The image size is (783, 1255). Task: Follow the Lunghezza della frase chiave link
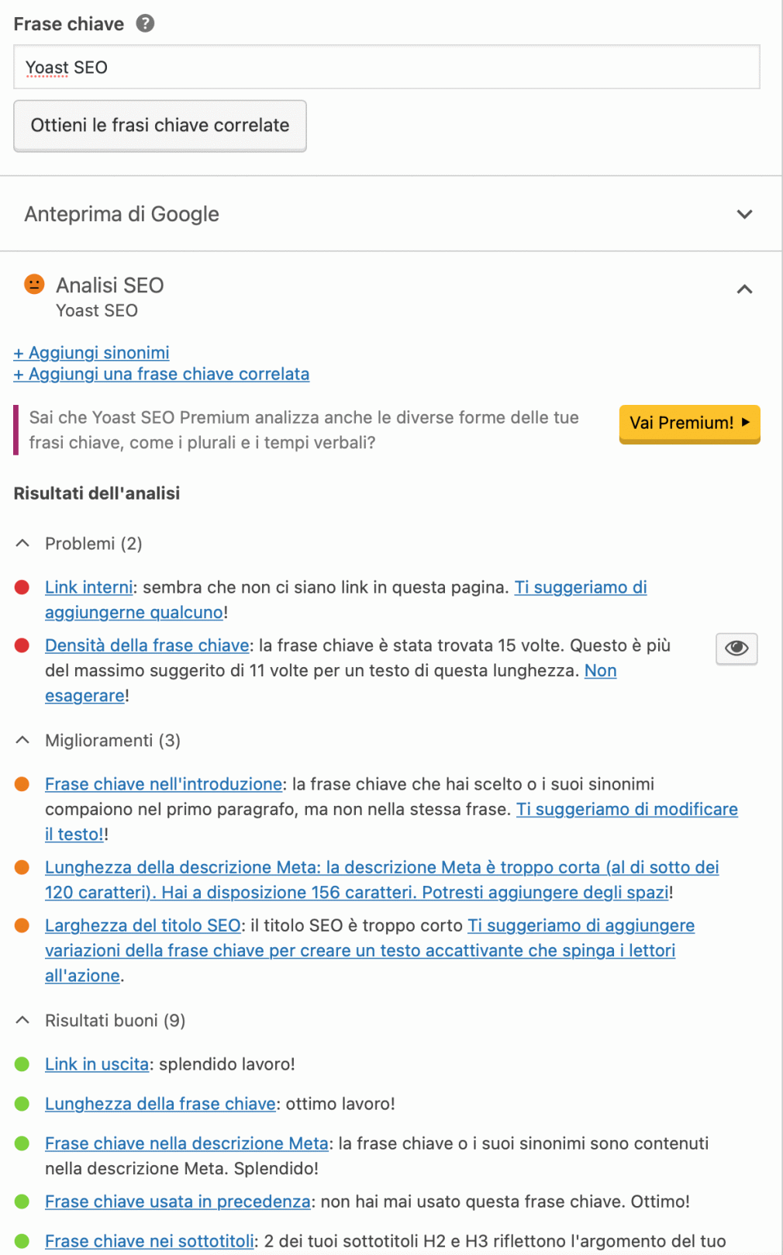pyautogui.click(x=160, y=1104)
